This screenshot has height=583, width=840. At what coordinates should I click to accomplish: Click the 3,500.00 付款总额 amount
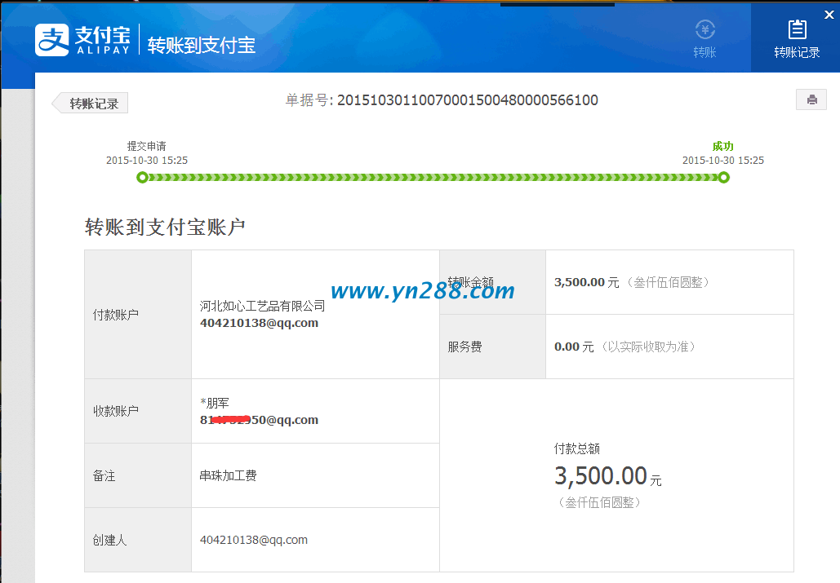602,475
